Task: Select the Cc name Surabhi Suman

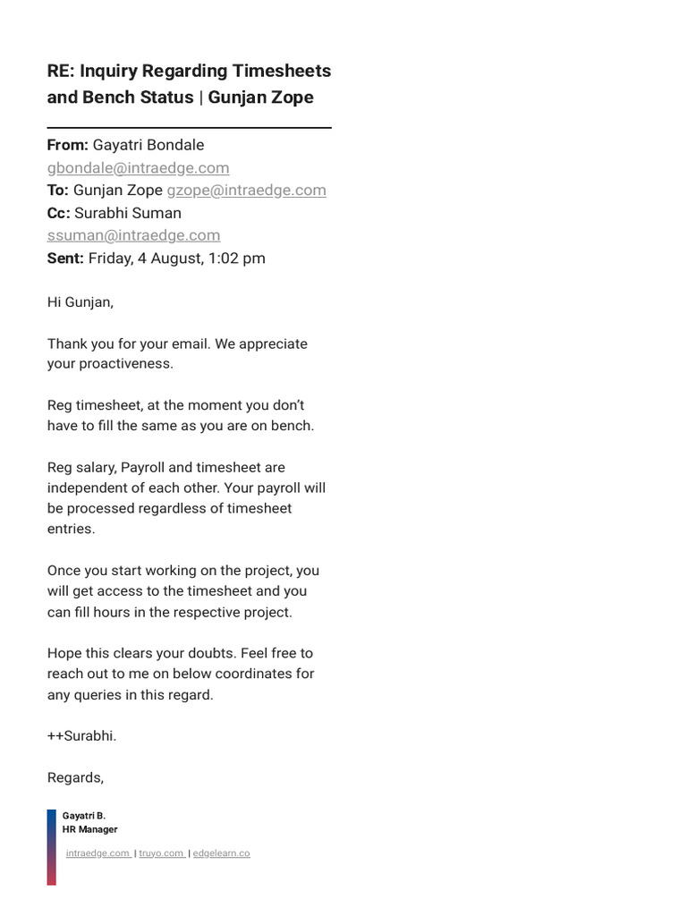Action: tap(128, 213)
